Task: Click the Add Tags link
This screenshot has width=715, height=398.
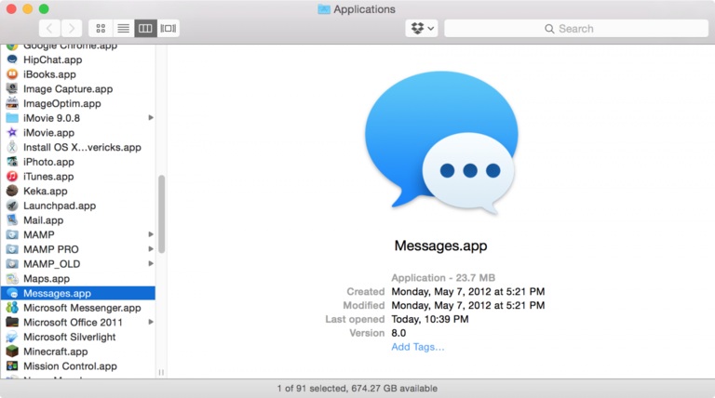Action: [418, 347]
